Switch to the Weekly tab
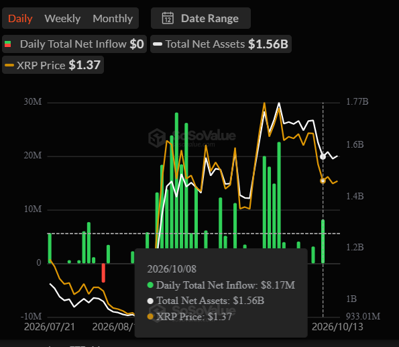 point(62,19)
